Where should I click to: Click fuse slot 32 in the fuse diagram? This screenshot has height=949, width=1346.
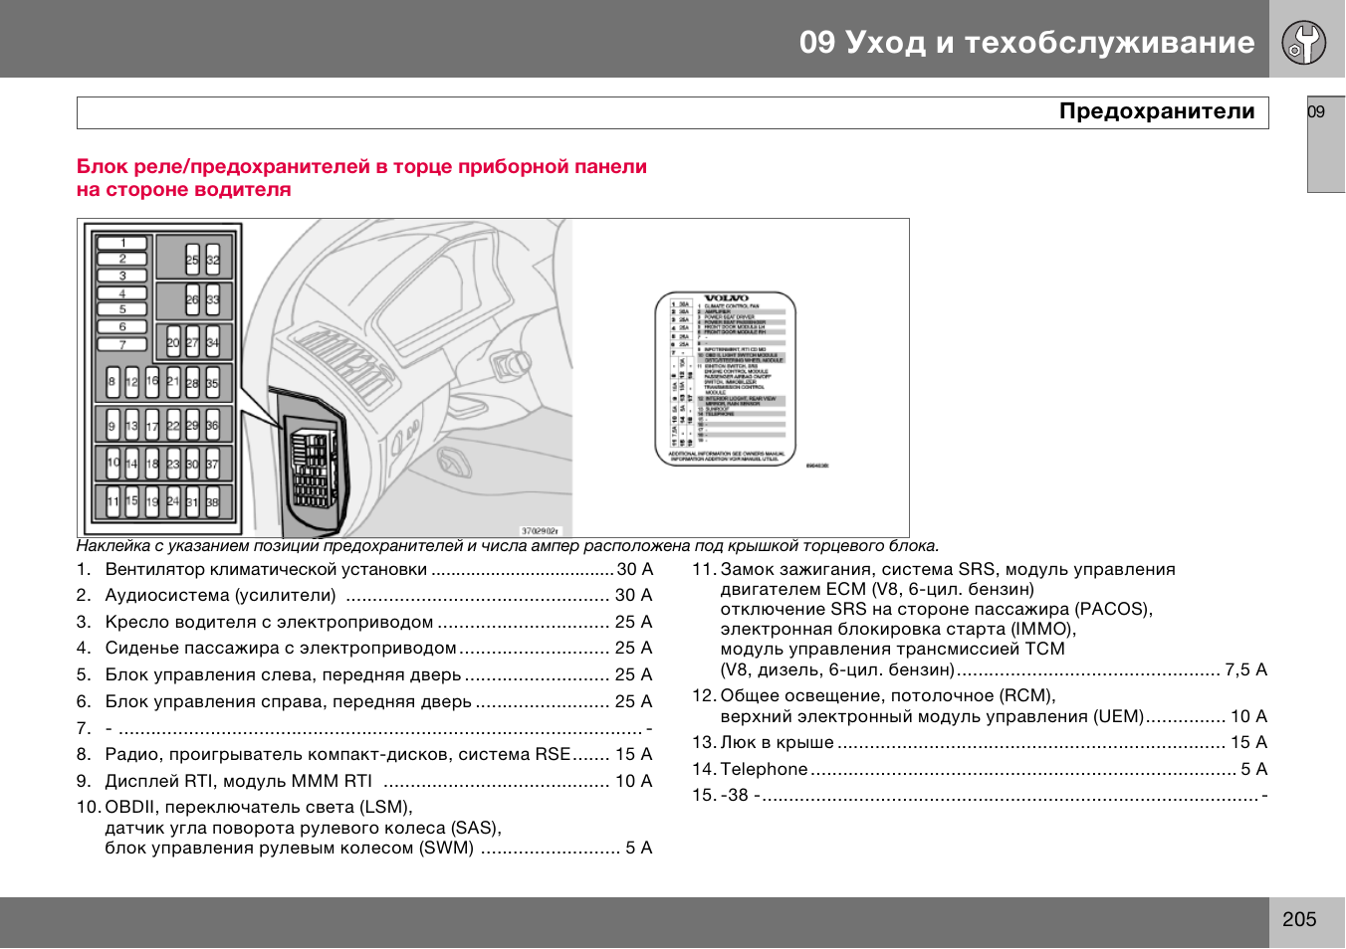tap(213, 260)
